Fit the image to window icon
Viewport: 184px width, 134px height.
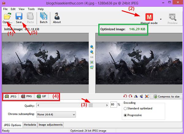tap(92, 62)
